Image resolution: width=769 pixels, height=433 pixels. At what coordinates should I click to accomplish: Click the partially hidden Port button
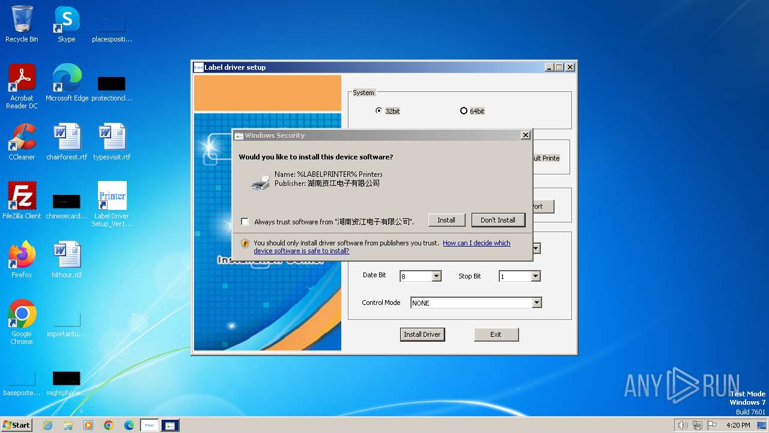pos(543,206)
